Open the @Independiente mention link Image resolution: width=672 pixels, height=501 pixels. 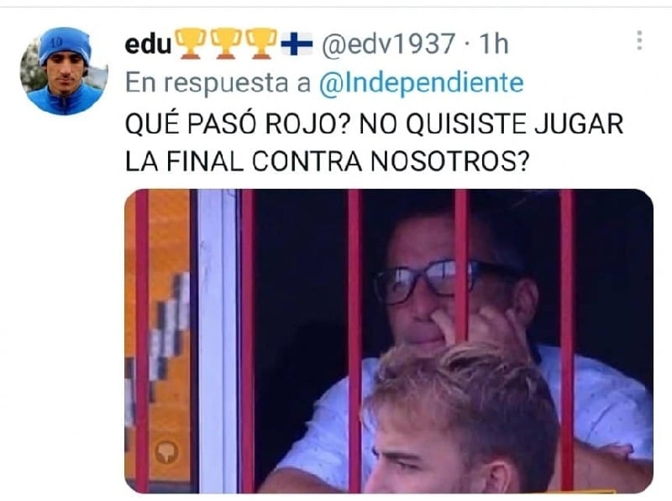point(422,82)
